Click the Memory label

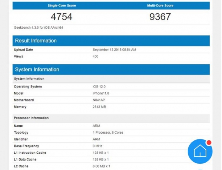[x=20, y=107]
